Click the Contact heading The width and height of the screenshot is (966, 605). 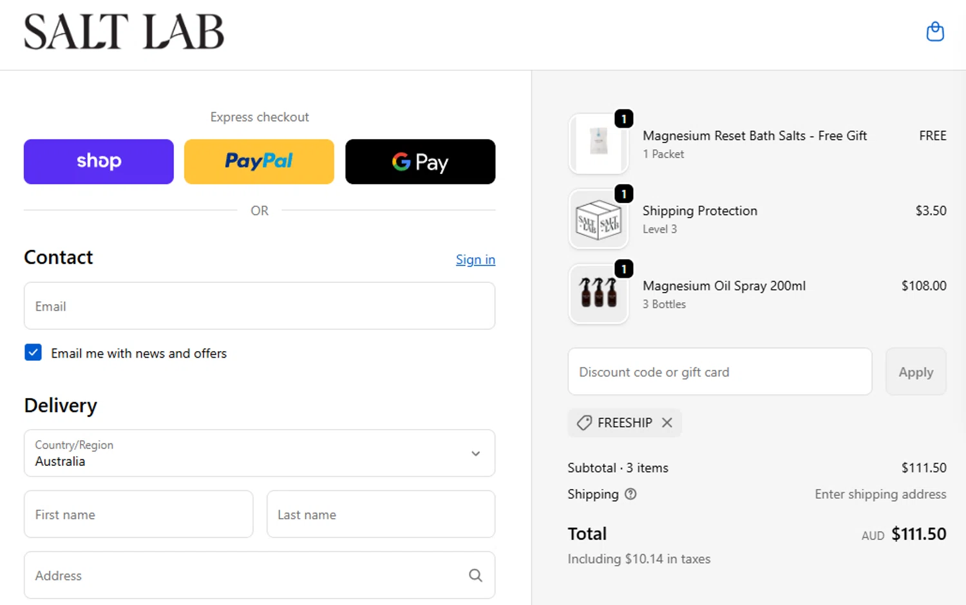pyautogui.click(x=59, y=257)
